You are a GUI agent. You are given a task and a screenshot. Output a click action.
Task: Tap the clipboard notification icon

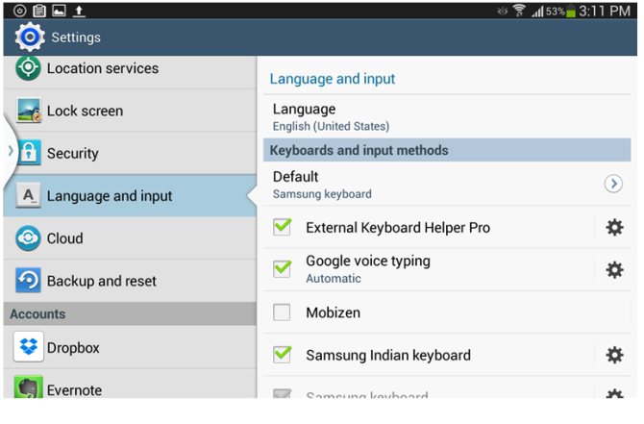pos(39,11)
